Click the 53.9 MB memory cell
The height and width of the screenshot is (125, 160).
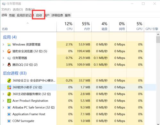pos(84,45)
